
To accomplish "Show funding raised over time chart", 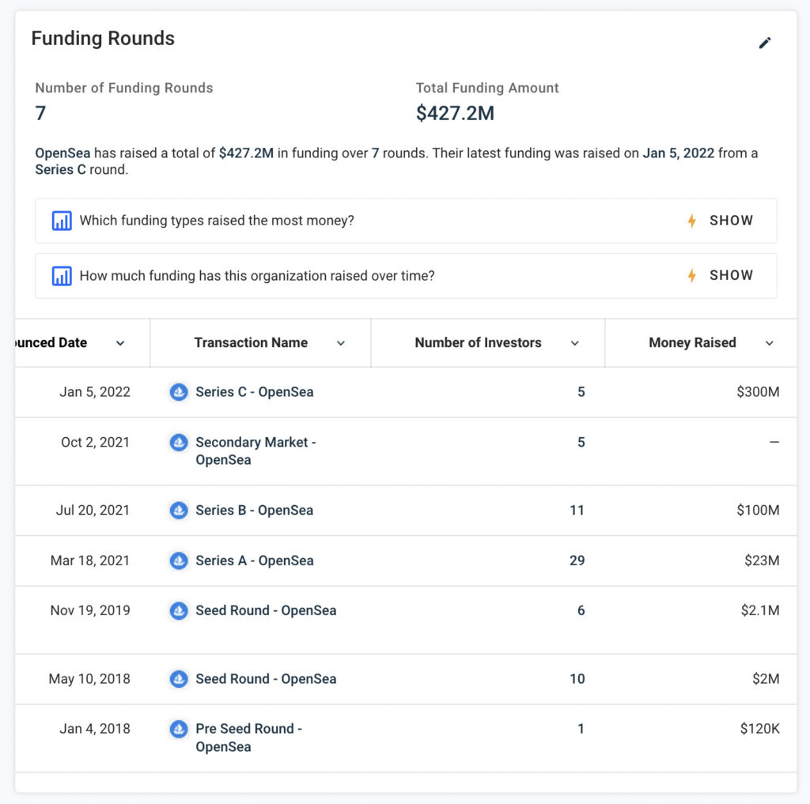I will coord(731,276).
